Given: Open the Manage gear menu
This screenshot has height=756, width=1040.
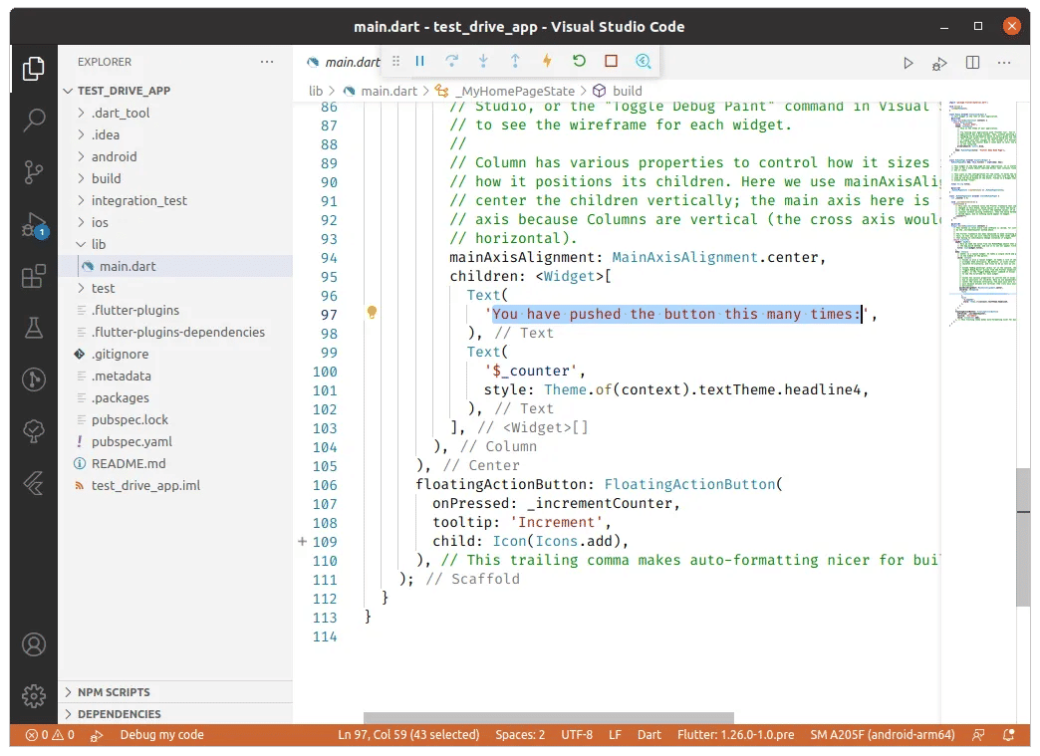Looking at the screenshot, I should pos(33,695).
